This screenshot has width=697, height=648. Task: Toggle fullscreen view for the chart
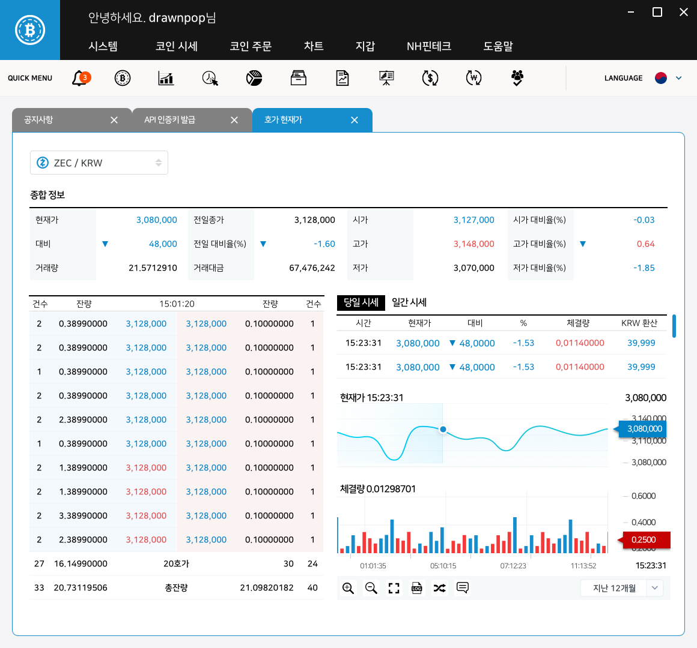coord(394,588)
